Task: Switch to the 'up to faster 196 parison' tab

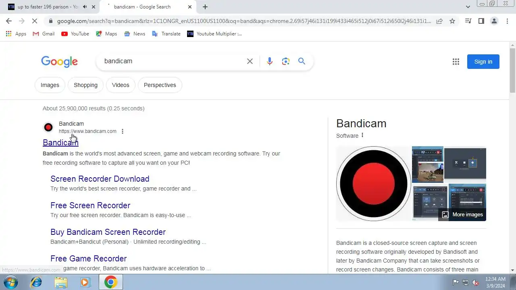Action: point(48,7)
